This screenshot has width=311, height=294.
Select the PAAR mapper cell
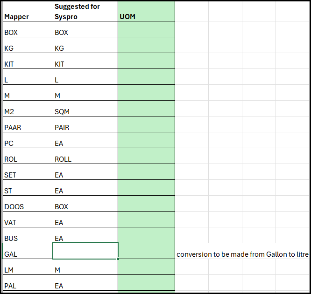tap(27, 124)
